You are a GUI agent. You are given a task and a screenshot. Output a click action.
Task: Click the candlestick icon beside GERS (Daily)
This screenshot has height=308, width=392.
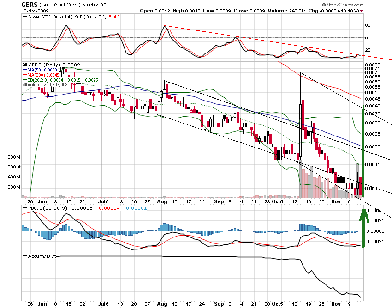tap(24, 65)
